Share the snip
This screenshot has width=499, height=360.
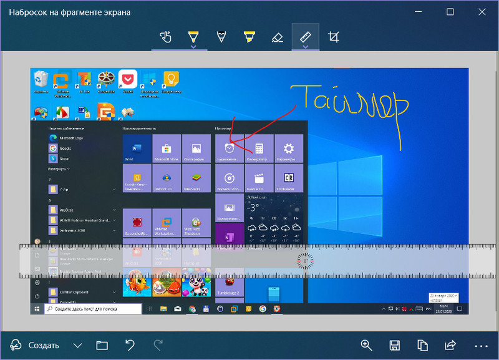[x=450, y=345]
